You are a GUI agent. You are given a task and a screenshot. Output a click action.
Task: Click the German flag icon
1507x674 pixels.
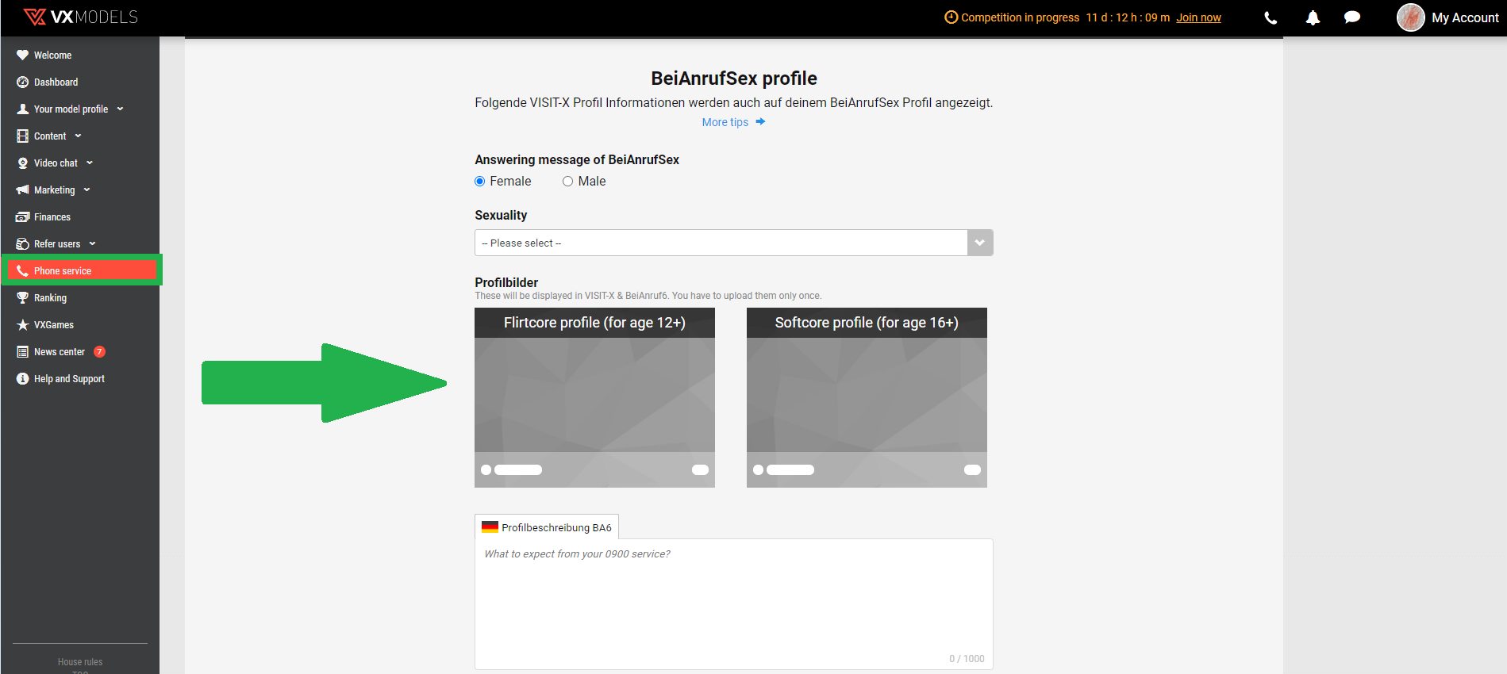tap(490, 527)
